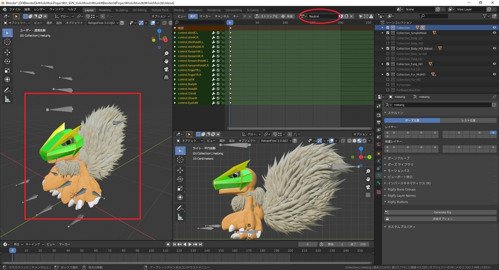
Task: Open the オプション dropdown in left viewport header
Action: pyautogui.click(x=160, y=16)
